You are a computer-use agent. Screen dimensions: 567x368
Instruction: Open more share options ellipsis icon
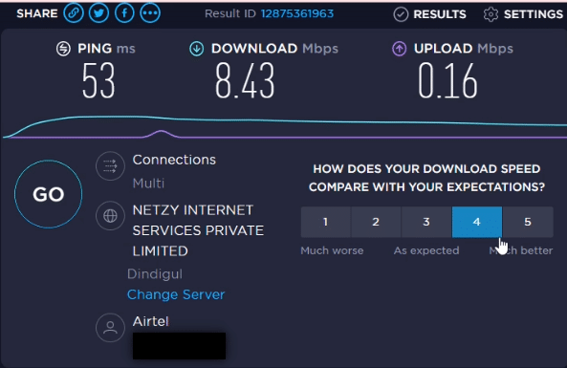(150, 13)
